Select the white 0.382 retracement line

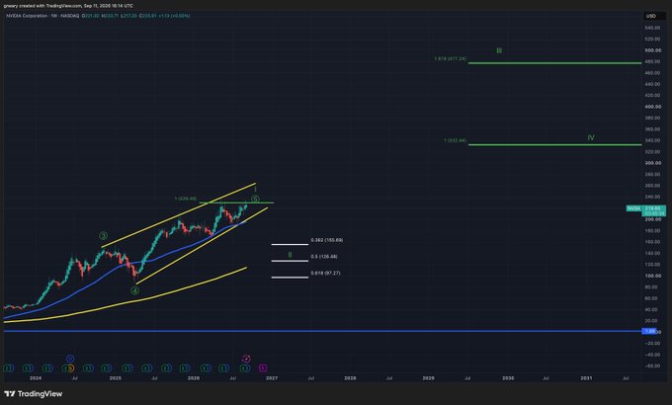pos(290,244)
